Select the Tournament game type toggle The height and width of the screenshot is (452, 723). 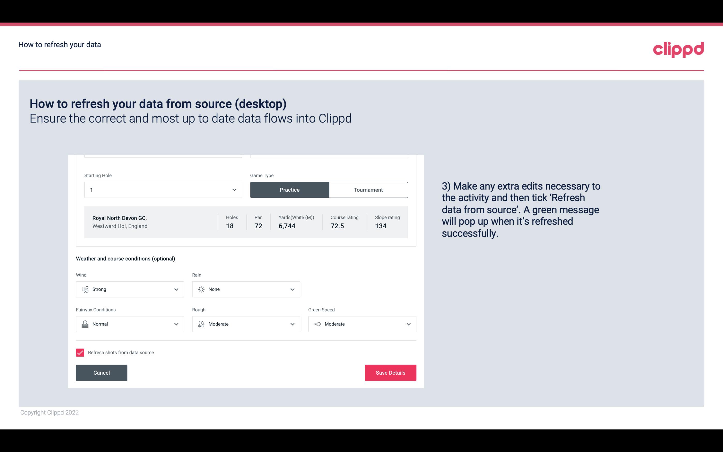tap(369, 190)
